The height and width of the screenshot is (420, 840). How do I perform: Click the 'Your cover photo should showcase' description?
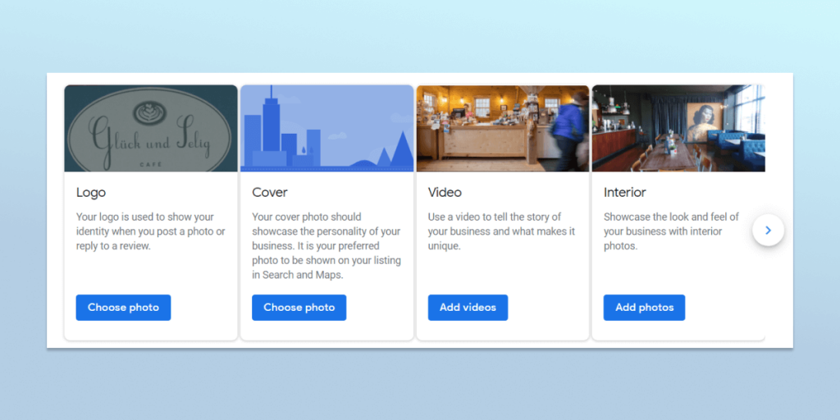tap(326, 246)
